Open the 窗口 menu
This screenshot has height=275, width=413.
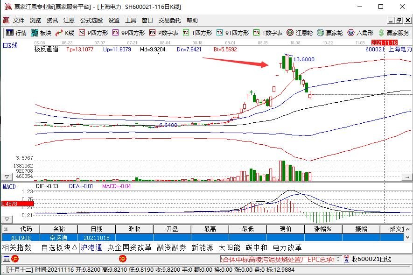[x=147, y=20]
